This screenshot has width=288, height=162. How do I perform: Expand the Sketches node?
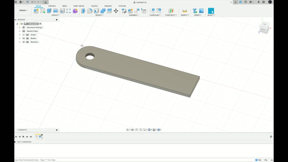(20, 42)
